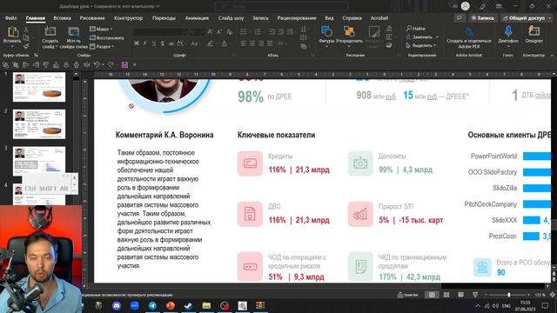Toggle Italic formatting

(x=145, y=43)
